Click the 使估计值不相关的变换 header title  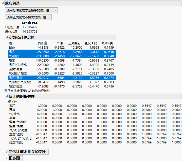27,152
